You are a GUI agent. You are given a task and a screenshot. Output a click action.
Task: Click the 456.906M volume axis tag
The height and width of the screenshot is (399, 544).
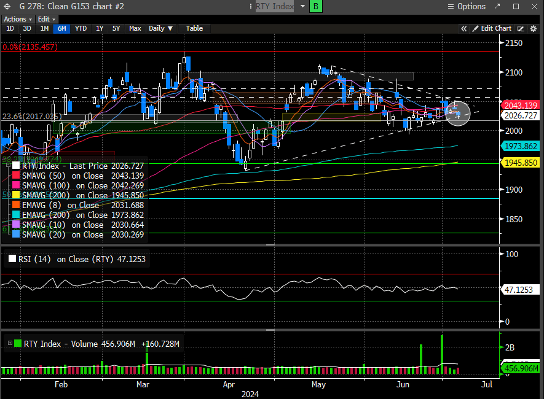click(x=520, y=368)
